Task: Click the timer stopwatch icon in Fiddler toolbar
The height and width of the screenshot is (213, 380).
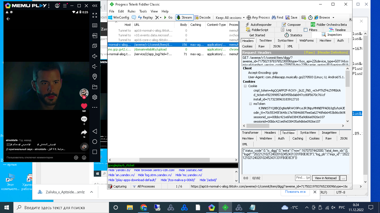Action: click(310, 17)
